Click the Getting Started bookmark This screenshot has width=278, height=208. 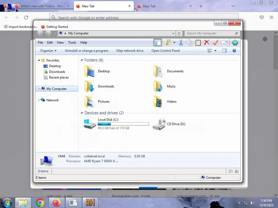point(55,27)
